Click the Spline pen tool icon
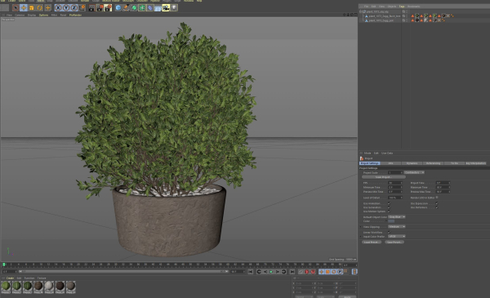This screenshot has width=490, height=298. (x=126, y=8)
